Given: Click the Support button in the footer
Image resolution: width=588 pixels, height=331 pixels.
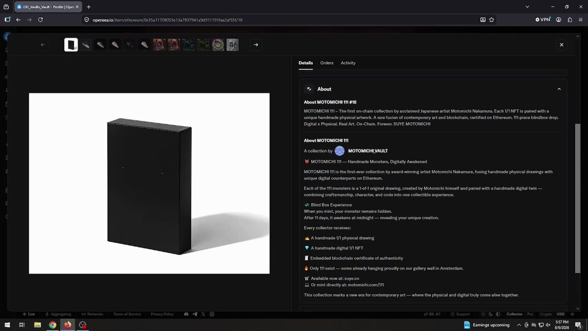Looking at the screenshot, I should (x=460, y=314).
